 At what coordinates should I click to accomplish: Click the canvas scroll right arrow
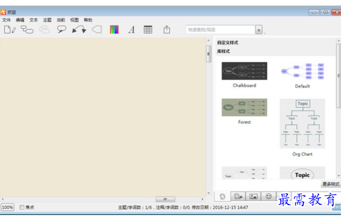pos(202,199)
